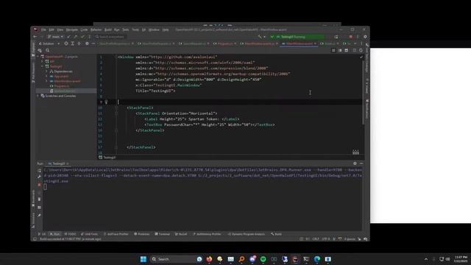Image resolution: width=471 pixels, height=265 pixels.
Task: Open the Help menu
Action: tap(165, 29)
